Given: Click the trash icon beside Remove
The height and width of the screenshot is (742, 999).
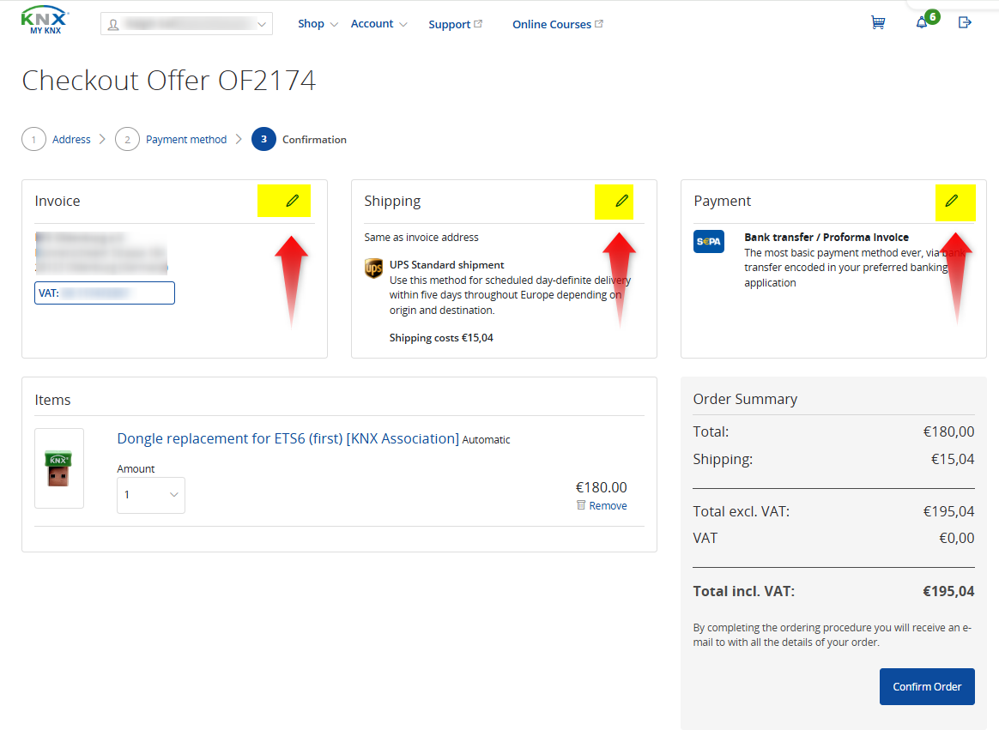Looking at the screenshot, I should coord(581,505).
